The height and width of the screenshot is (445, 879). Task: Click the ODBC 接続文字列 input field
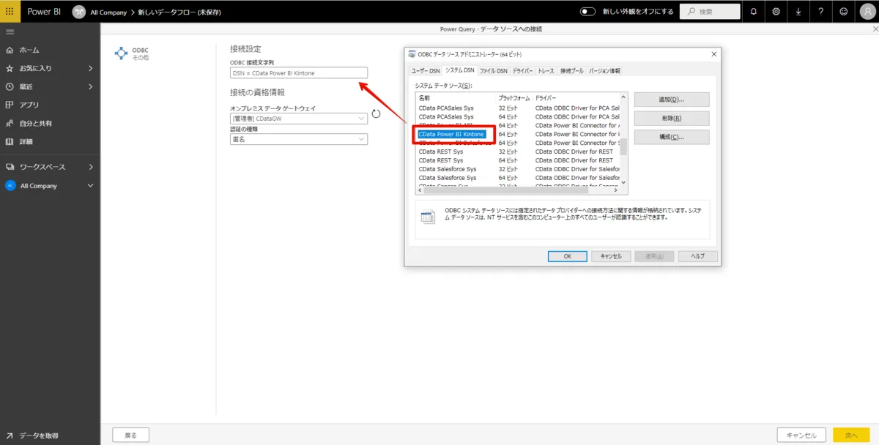click(x=297, y=72)
